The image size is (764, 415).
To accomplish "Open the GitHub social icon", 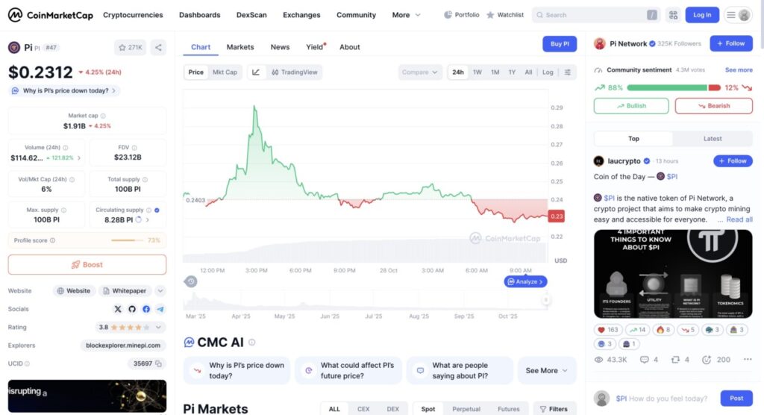I will [x=132, y=309].
